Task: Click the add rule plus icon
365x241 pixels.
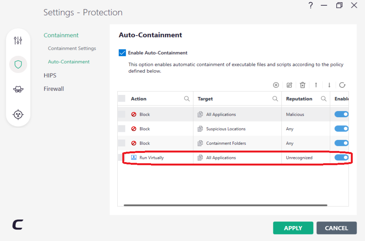Action: pyautogui.click(x=276, y=85)
